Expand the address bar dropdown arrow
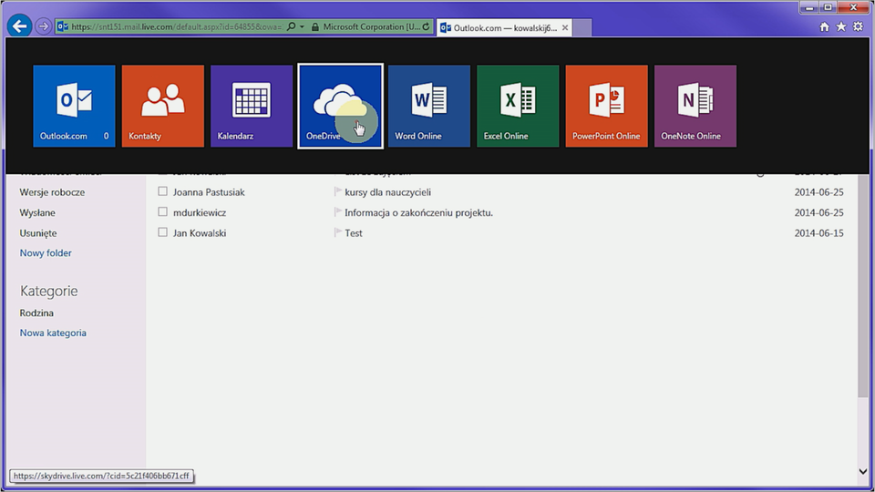Screen dimensions: 875x492 coord(302,26)
